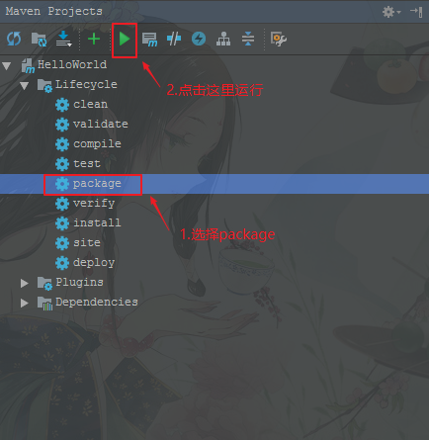Collapse the Lifecycle folder
This screenshot has height=440, width=429.
coord(24,85)
